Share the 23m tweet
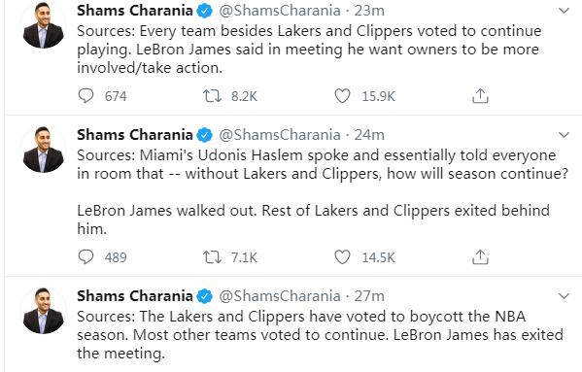Screen dimensions: 582x372 (x=480, y=96)
